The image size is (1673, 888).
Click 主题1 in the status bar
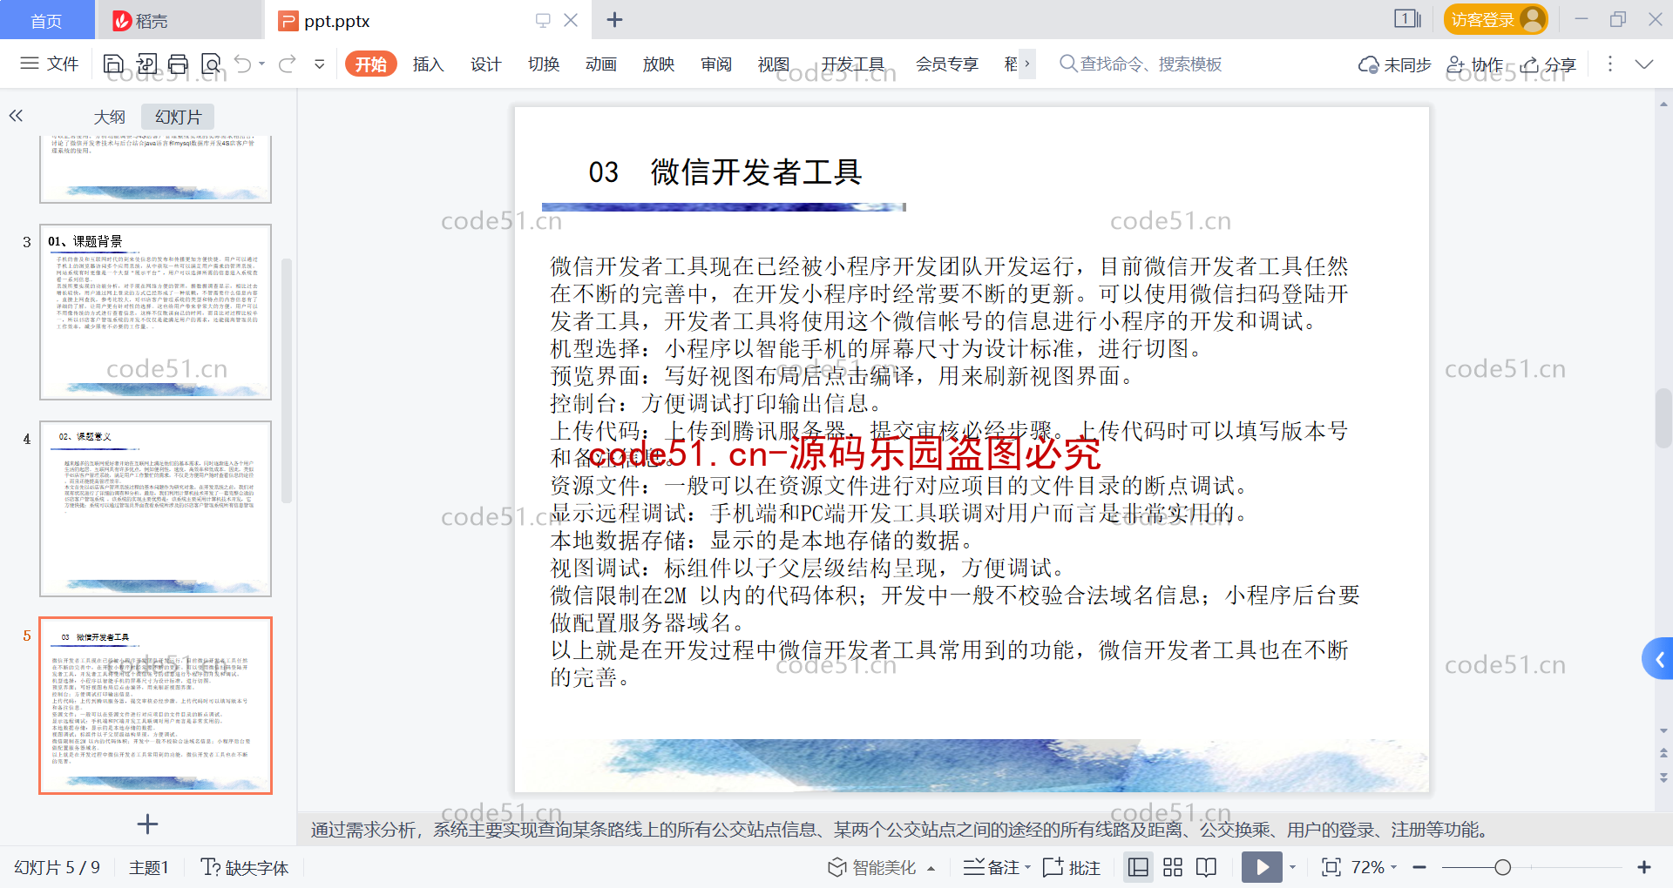coord(148,867)
